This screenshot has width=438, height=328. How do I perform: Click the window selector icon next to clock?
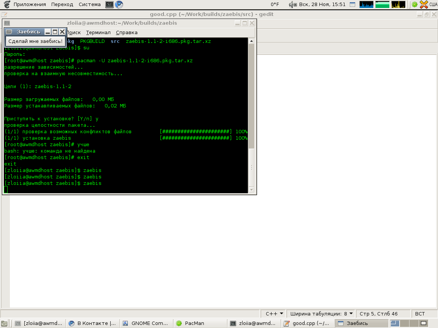(x=352, y=5)
